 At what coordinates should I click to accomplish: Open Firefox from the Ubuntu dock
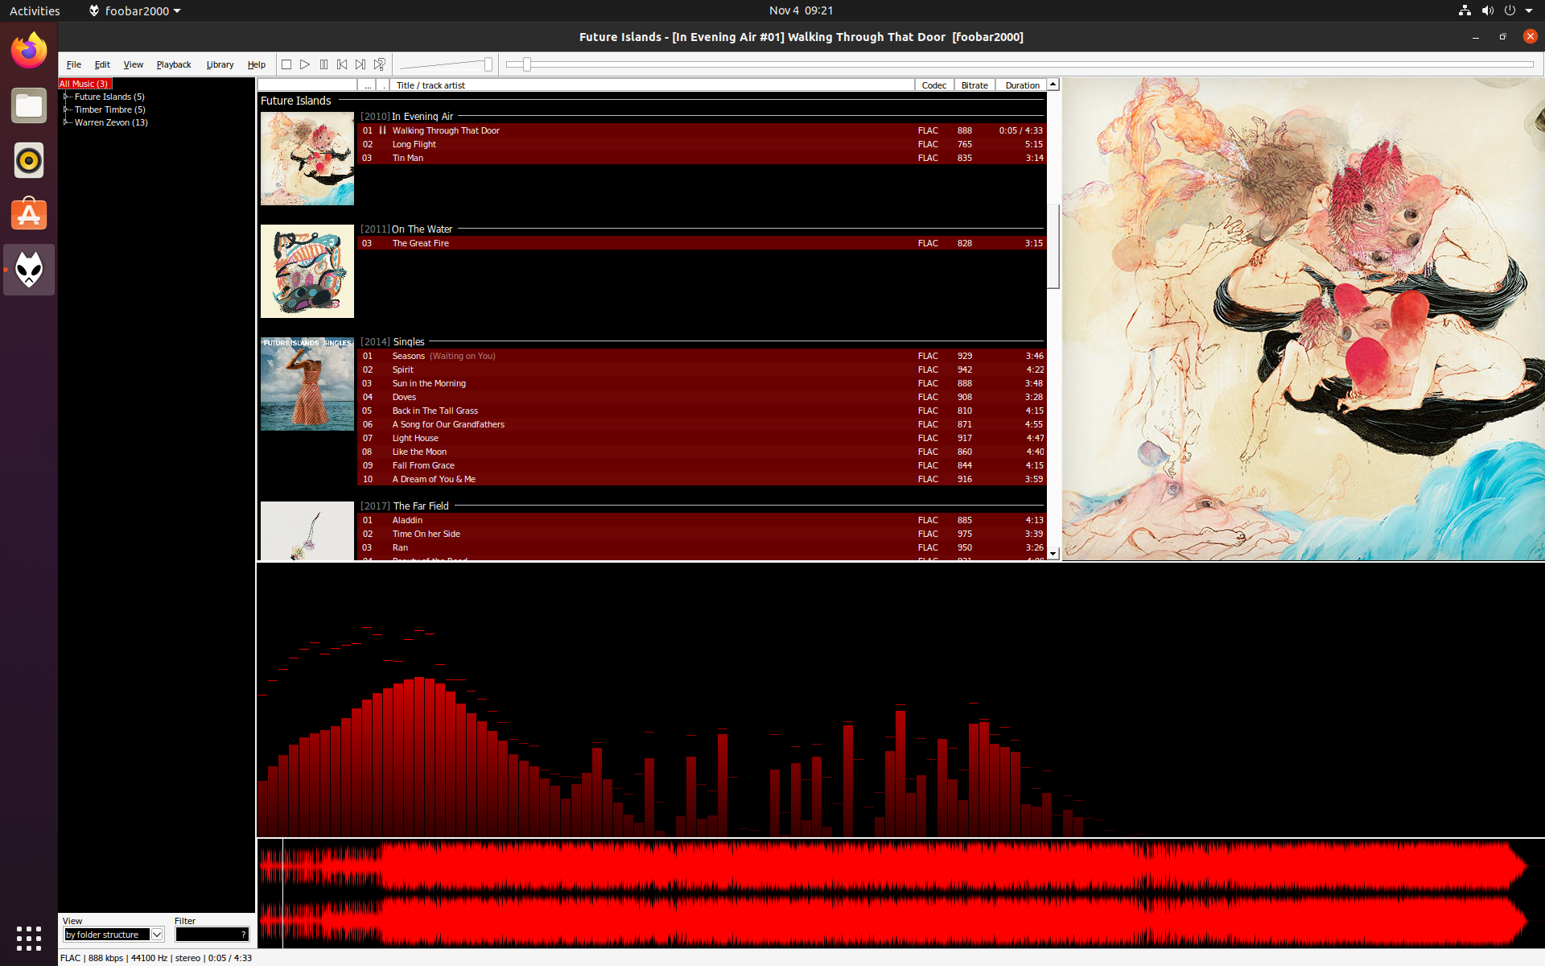29,51
